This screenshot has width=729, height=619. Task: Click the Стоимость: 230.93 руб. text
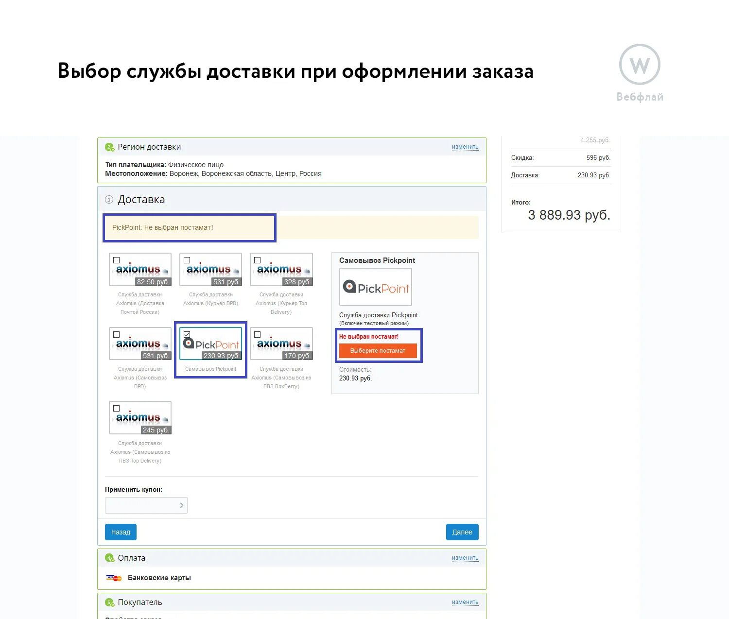point(355,374)
